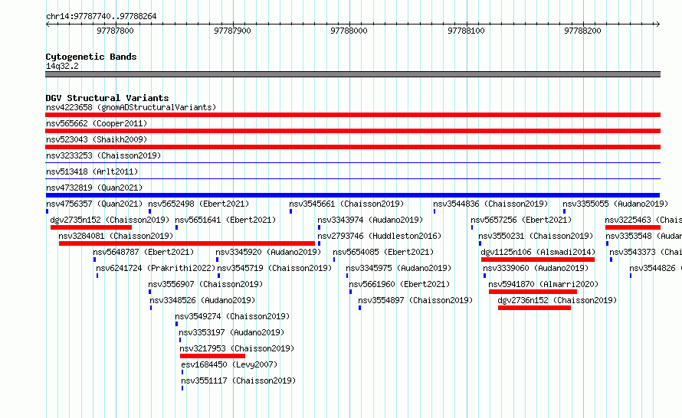Viewport: 682px width, 418px height.
Task: Open nsv3348526 (Audano2019) variant label
Action: (x=203, y=300)
